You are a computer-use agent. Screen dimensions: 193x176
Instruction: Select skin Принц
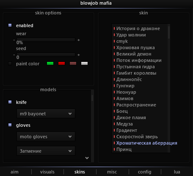point(124,149)
